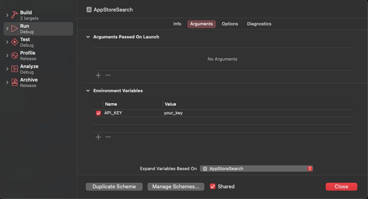Collapse the Environment Variables section

[x=88, y=91]
